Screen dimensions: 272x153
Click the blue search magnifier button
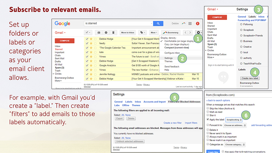click(x=158, y=24)
